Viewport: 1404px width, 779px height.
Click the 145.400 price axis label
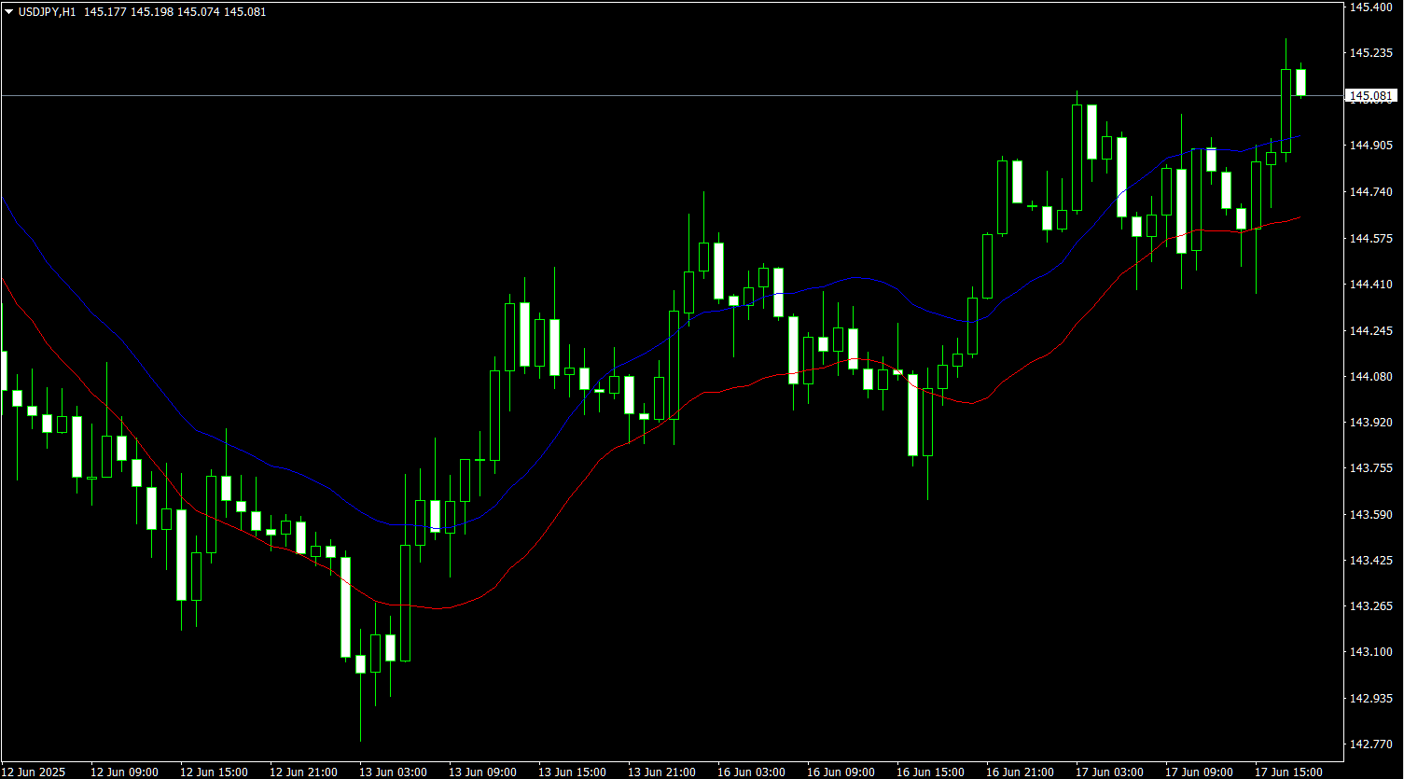click(x=1371, y=7)
